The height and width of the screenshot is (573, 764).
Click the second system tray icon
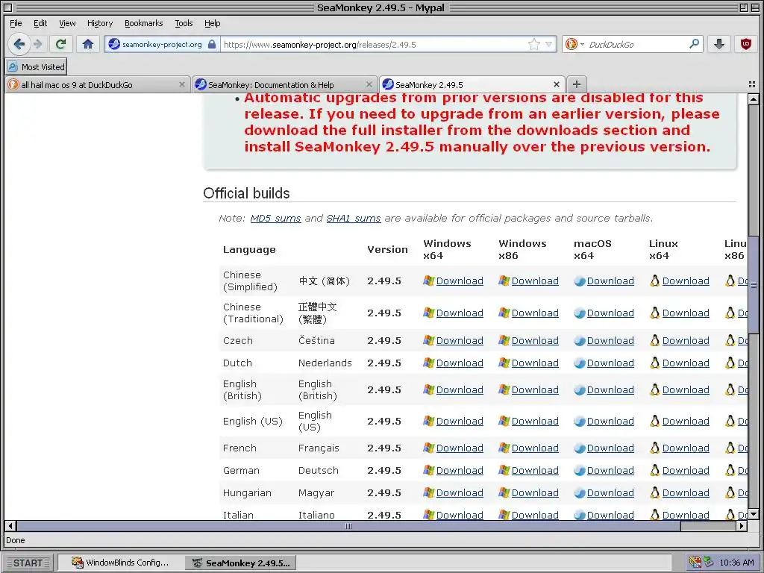coord(709,563)
